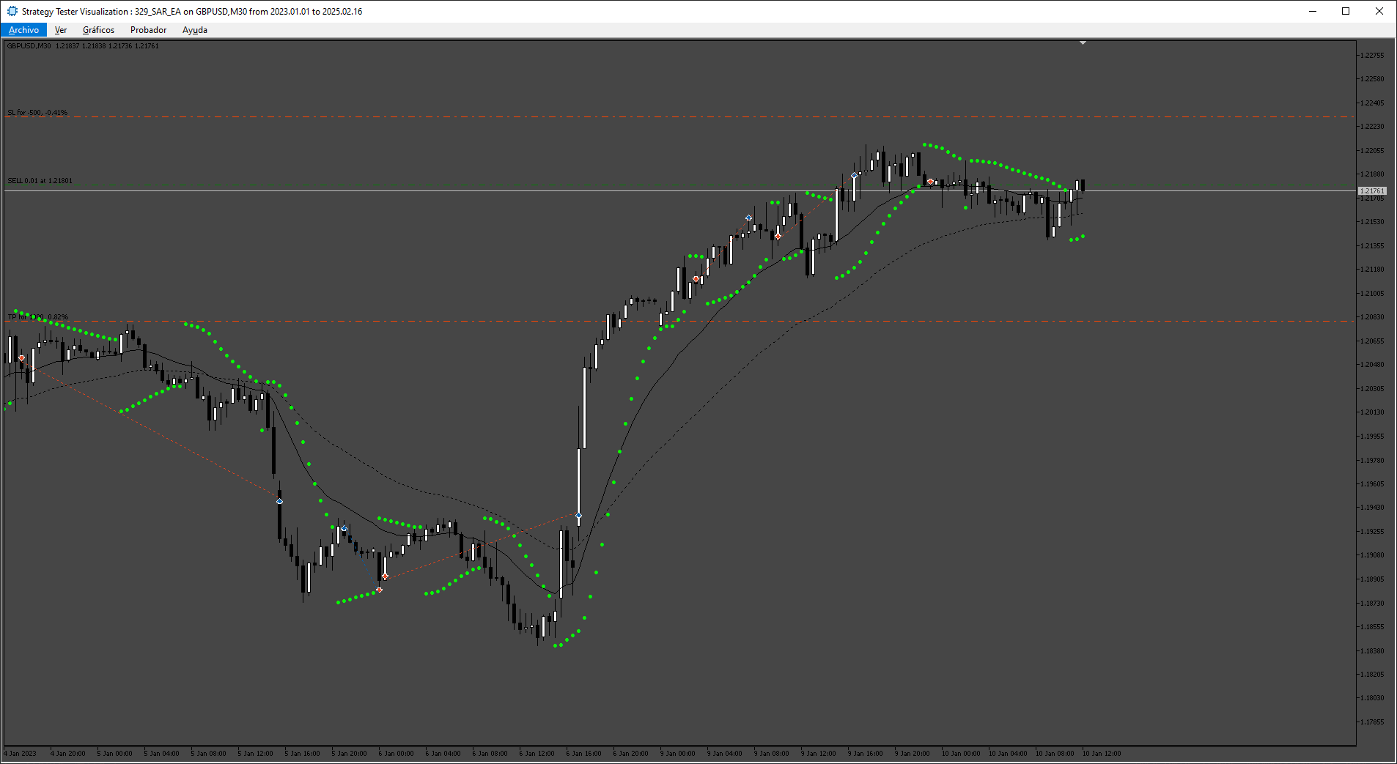Click the 9 Jan 00:00 time label
1397x764 pixels.
pyautogui.click(x=677, y=753)
